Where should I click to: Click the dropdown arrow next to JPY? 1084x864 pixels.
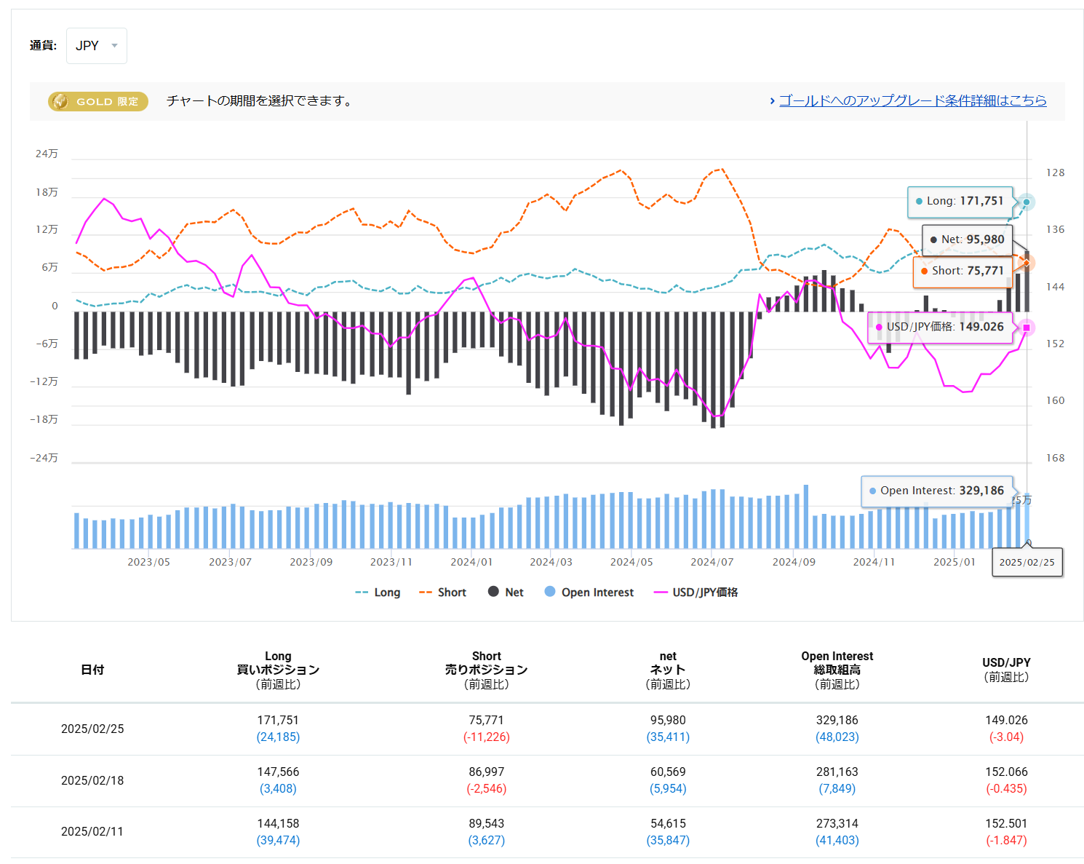click(x=114, y=46)
